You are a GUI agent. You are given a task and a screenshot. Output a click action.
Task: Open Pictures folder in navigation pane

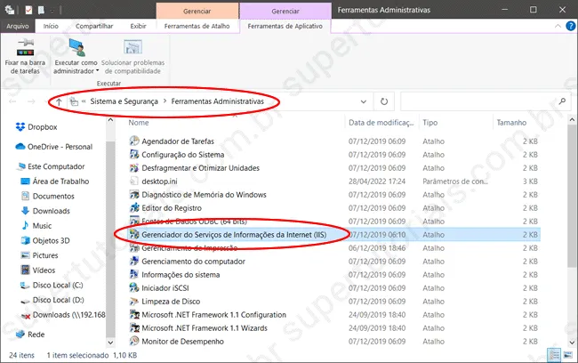39,255
